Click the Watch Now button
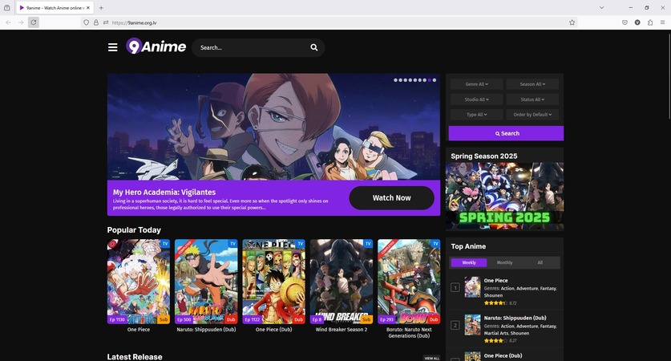Viewport: 671px width, 361px height. [391, 198]
